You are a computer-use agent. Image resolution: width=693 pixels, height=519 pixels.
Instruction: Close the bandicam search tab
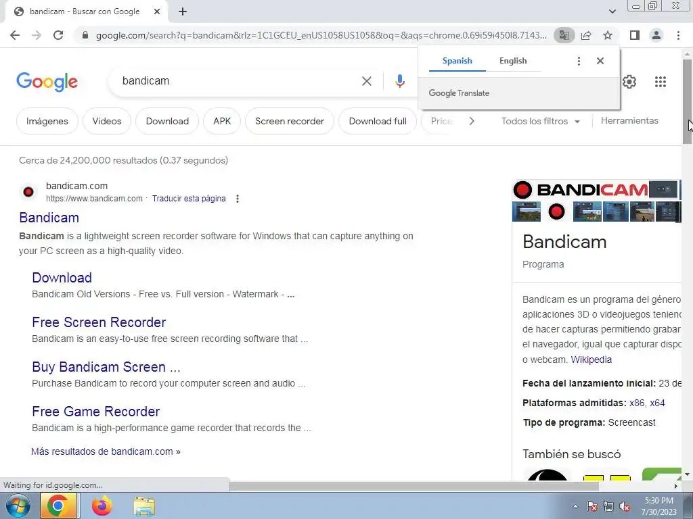coord(157,11)
